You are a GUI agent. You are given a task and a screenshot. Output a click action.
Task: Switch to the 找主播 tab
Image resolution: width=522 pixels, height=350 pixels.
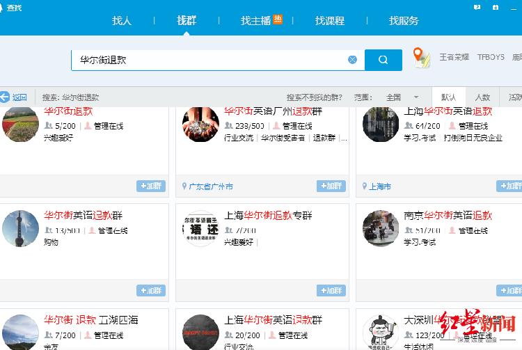coord(255,21)
